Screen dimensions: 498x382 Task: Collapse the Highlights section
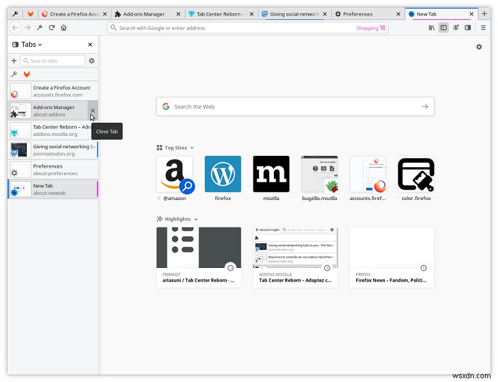197,219
